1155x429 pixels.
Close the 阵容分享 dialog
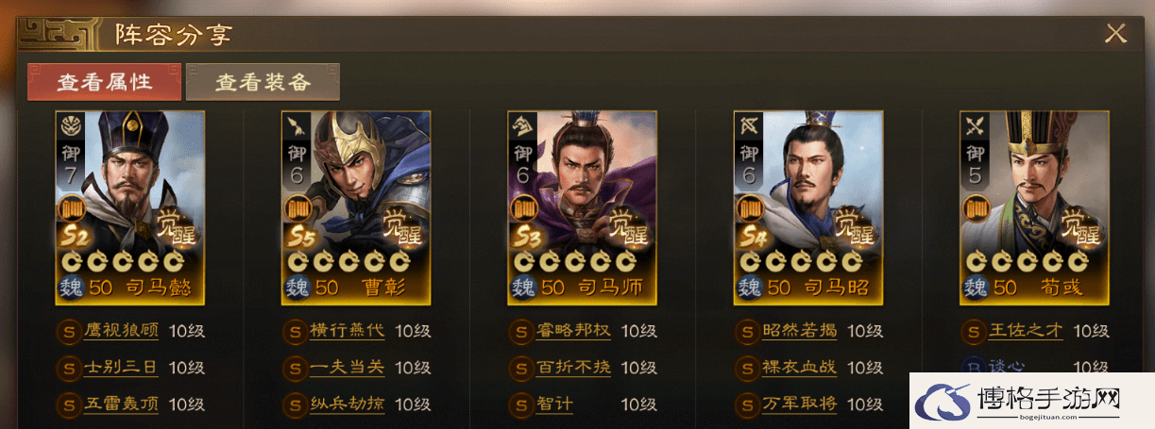pyautogui.click(x=1115, y=34)
